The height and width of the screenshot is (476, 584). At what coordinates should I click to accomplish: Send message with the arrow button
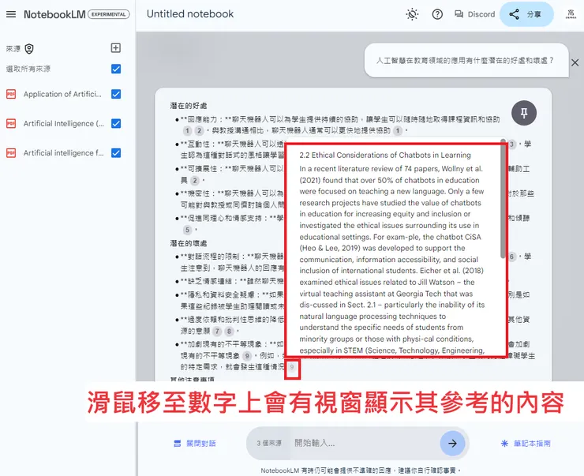coord(452,443)
